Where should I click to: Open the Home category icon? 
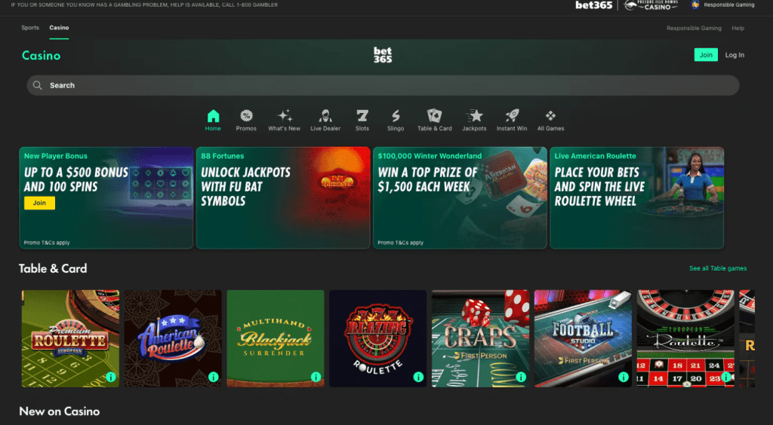pos(213,116)
